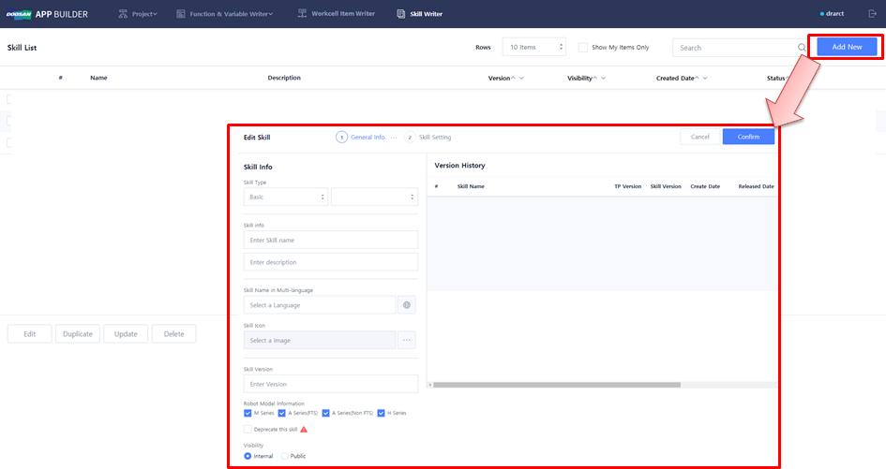
Task: Click the logout icon beside dräct
Action: coord(873,14)
